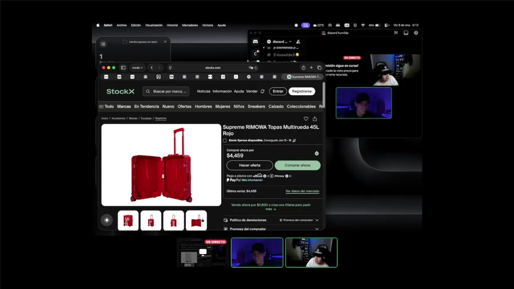Select the Discord server icon labeled C
Viewport: 514px width, 289px height.
point(255,54)
